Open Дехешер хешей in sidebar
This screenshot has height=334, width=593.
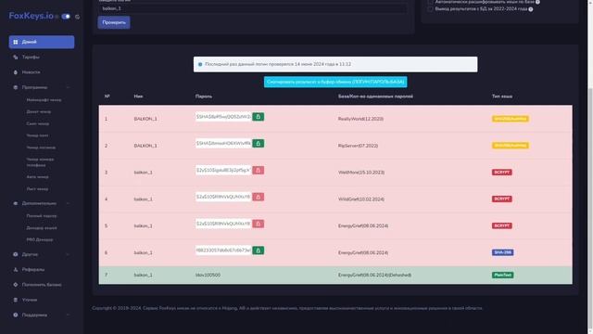point(42,228)
